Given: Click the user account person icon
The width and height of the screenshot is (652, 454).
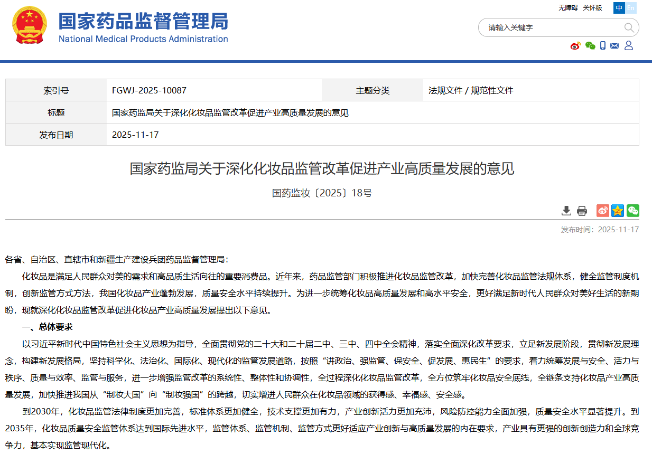Looking at the screenshot, I should coord(628,45).
